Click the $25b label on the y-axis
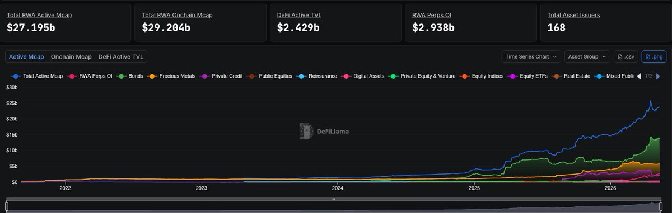This screenshot has width=672, height=213. (12, 103)
